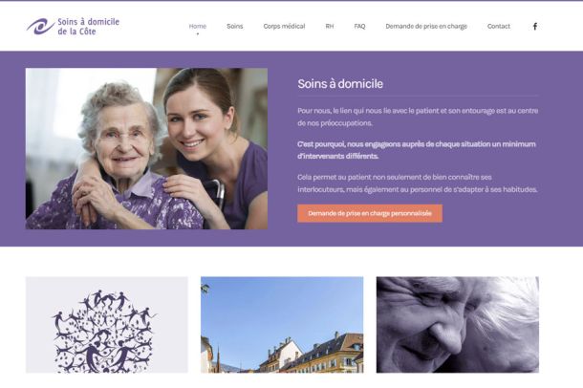583x388 pixels.
Task: Open the FAQ navigation link
Action: pyautogui.click(x=359, y=26)
